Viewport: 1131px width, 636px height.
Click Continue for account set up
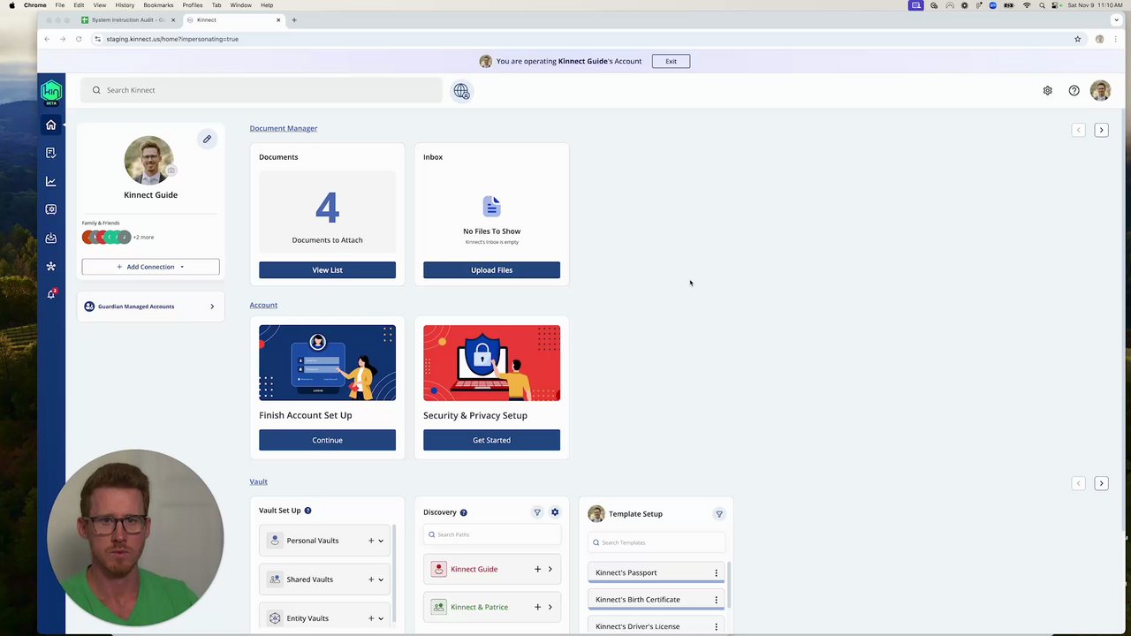click(x=327, y=440)
